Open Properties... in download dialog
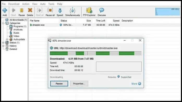Viewport: 182px width, 102px height. coord(79,84)
